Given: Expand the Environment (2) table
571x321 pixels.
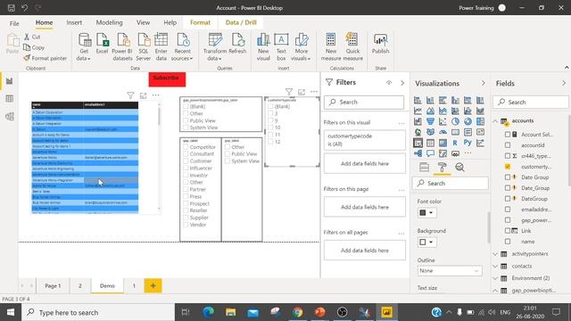Looking at the screenshot, I should (x=495, y=278).
